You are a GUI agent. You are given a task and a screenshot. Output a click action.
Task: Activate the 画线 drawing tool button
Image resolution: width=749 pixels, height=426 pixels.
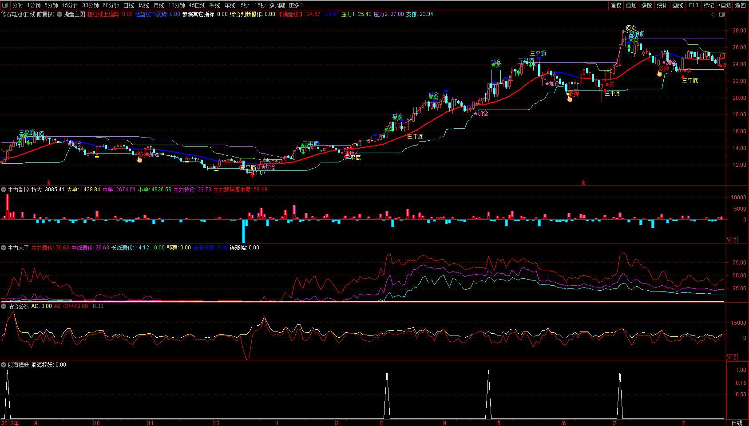point(678,5)
